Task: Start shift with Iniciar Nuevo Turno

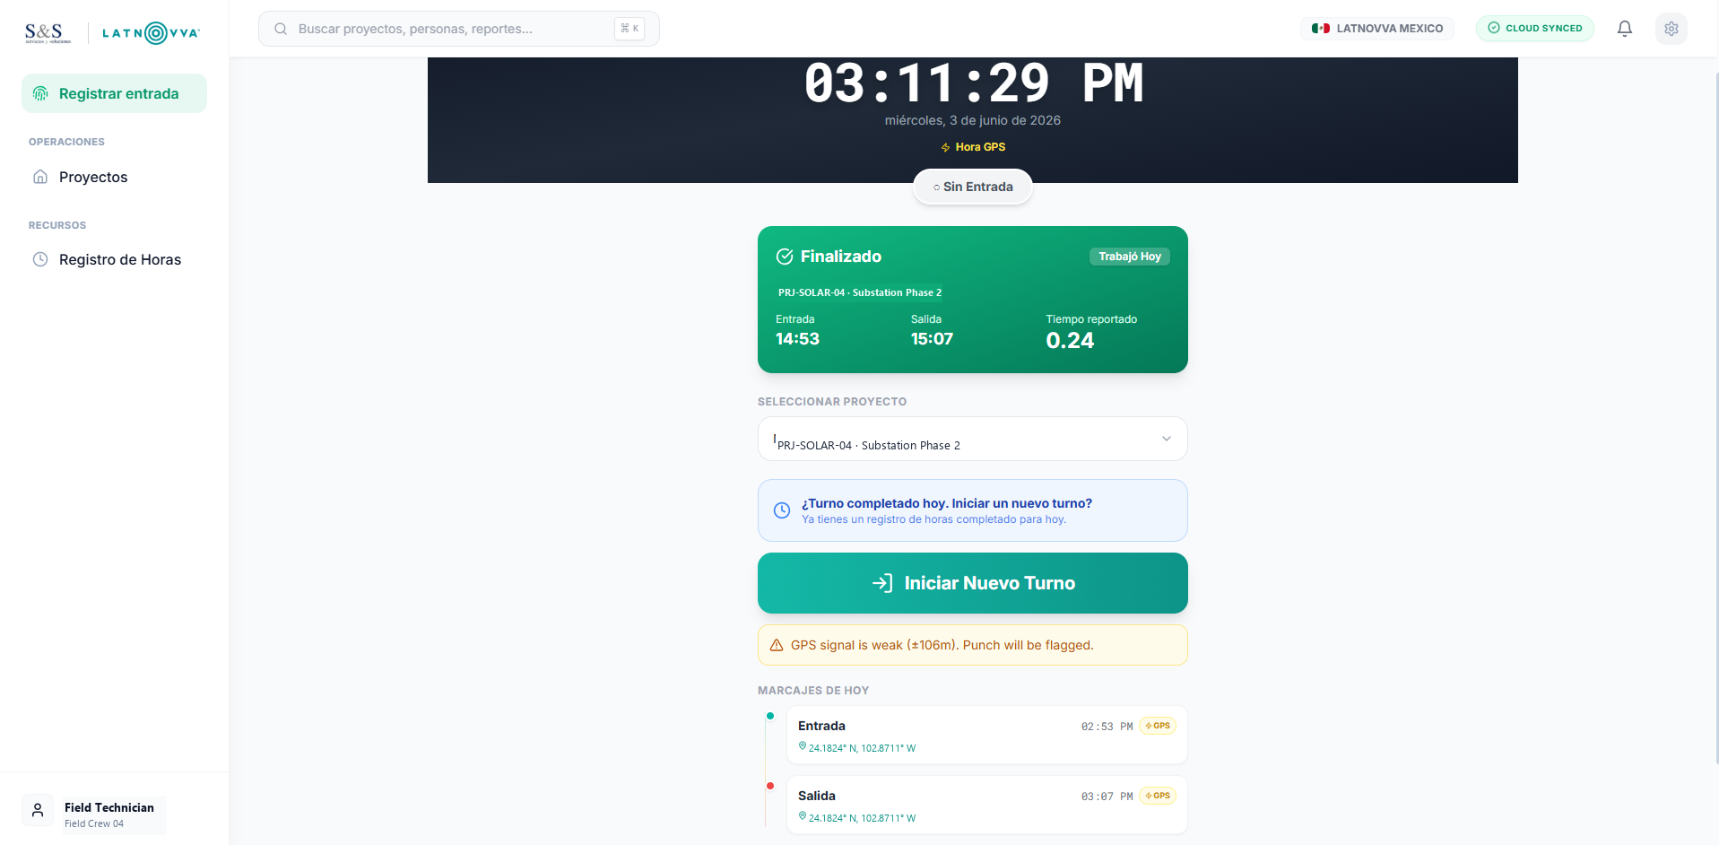Action: pos(973,583)
